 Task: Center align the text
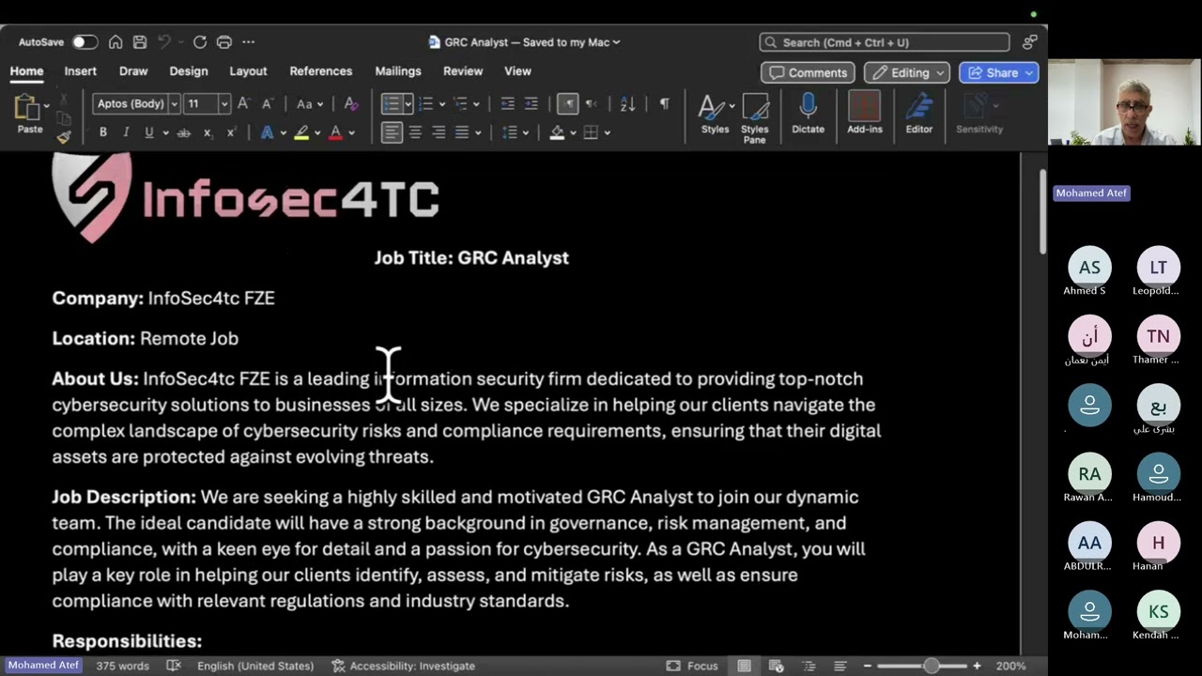[x=415, y=133]
